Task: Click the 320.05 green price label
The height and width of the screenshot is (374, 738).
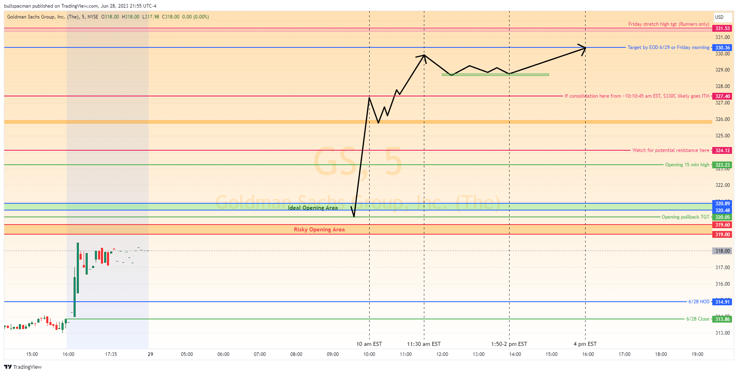Action: pyautogui.click(x=722, y=217)
